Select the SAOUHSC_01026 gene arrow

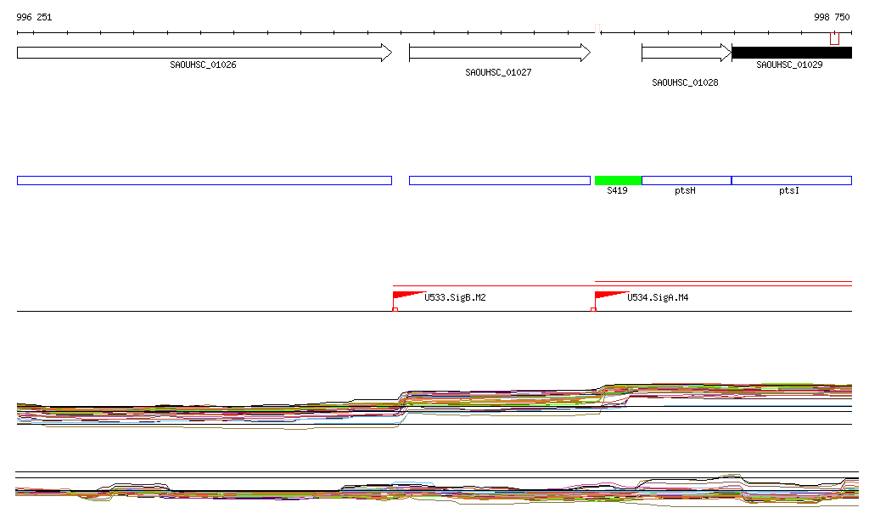[205, 53]
